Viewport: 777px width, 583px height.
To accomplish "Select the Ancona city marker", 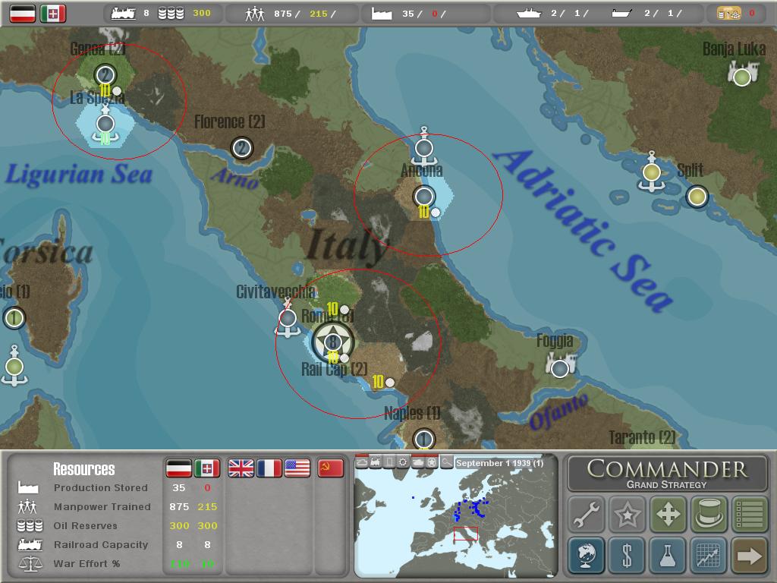I will pos(424,197).
